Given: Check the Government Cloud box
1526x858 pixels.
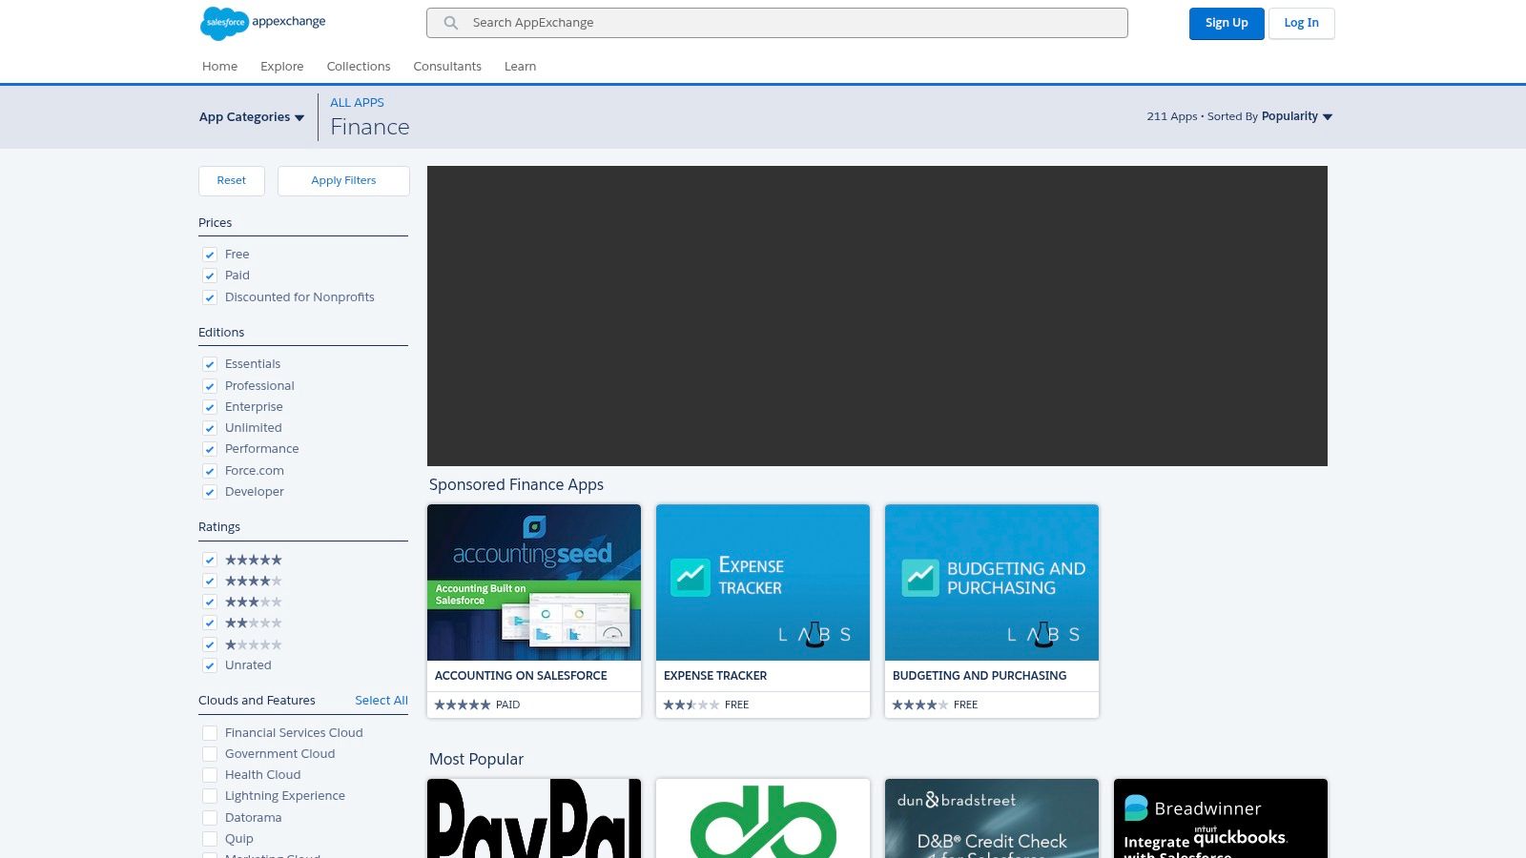Looking at the screenshot, I should click(x=210, y=754).
